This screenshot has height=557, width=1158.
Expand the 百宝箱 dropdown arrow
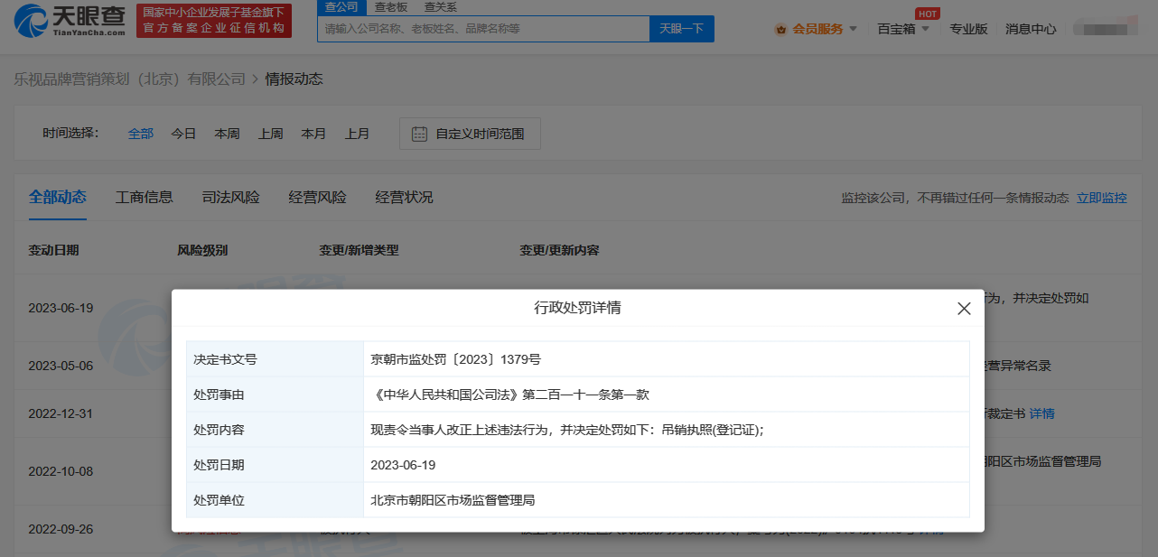click(x=926, y=29)
